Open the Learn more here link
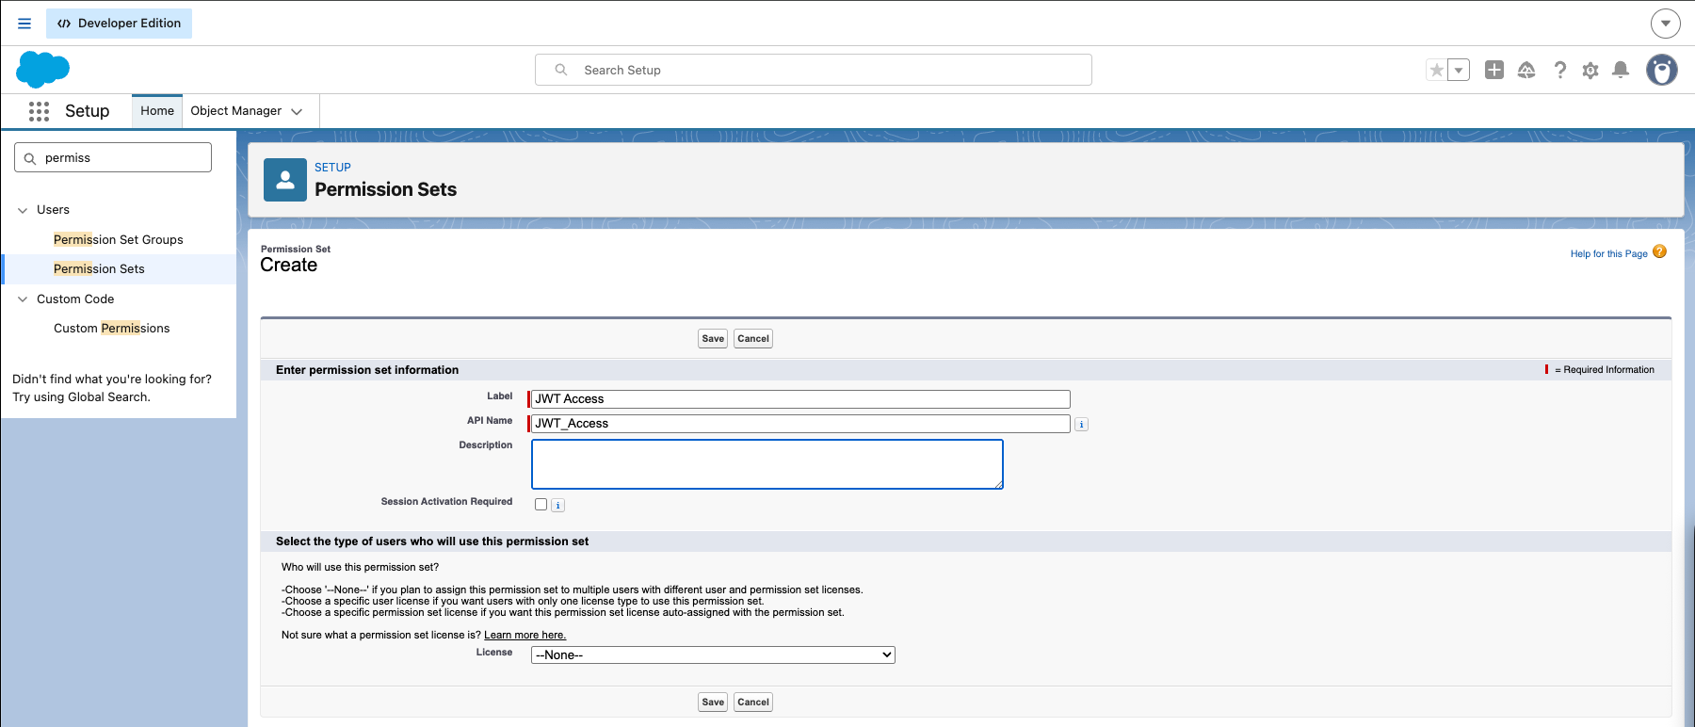 [525, 636]
